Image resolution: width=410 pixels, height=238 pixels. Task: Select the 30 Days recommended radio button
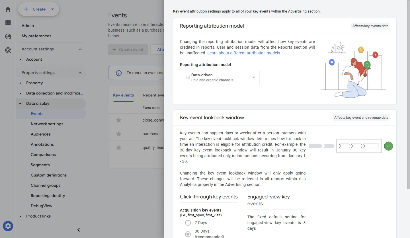pos(188,234)
